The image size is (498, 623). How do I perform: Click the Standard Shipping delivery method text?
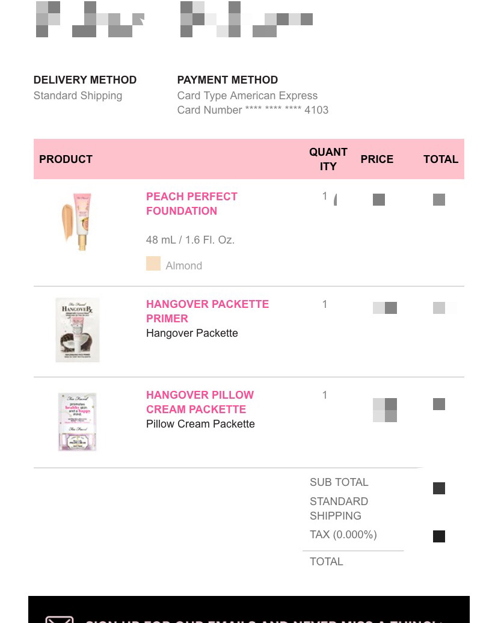tap(78, 96)
